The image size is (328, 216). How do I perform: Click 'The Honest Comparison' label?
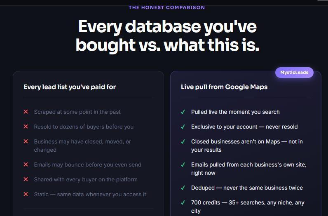(x=167, y=7)
